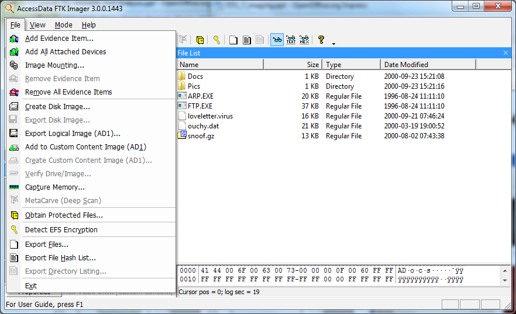Image resolution: width=516 pixels, height=314 pixels.
Task: Click the Export Logical Image icon
Action: pos(14,133)
